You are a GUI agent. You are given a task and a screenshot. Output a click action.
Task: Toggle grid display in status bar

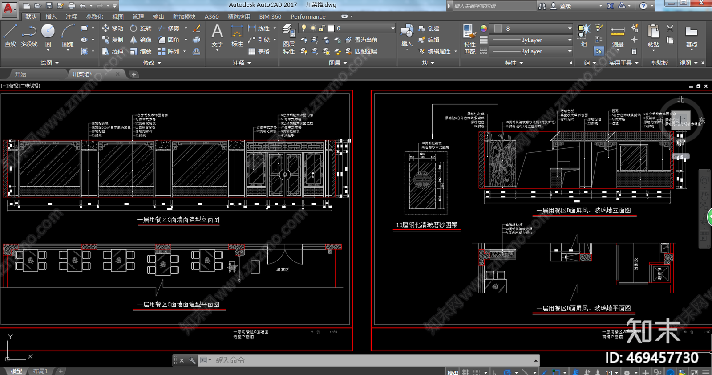(x=465, y=372)
